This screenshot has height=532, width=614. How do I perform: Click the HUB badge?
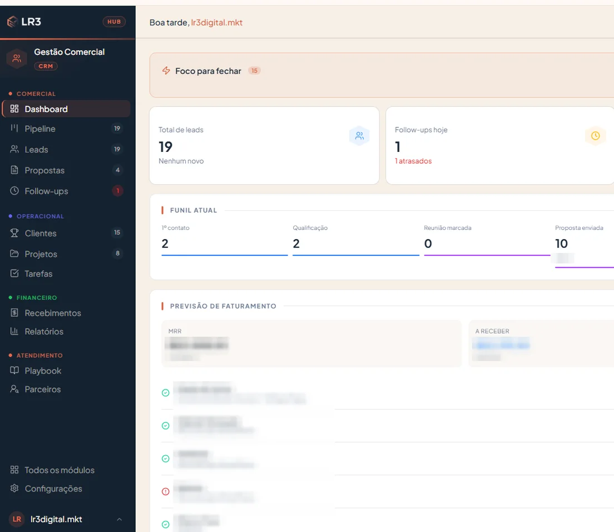click(x=114, y=22)
